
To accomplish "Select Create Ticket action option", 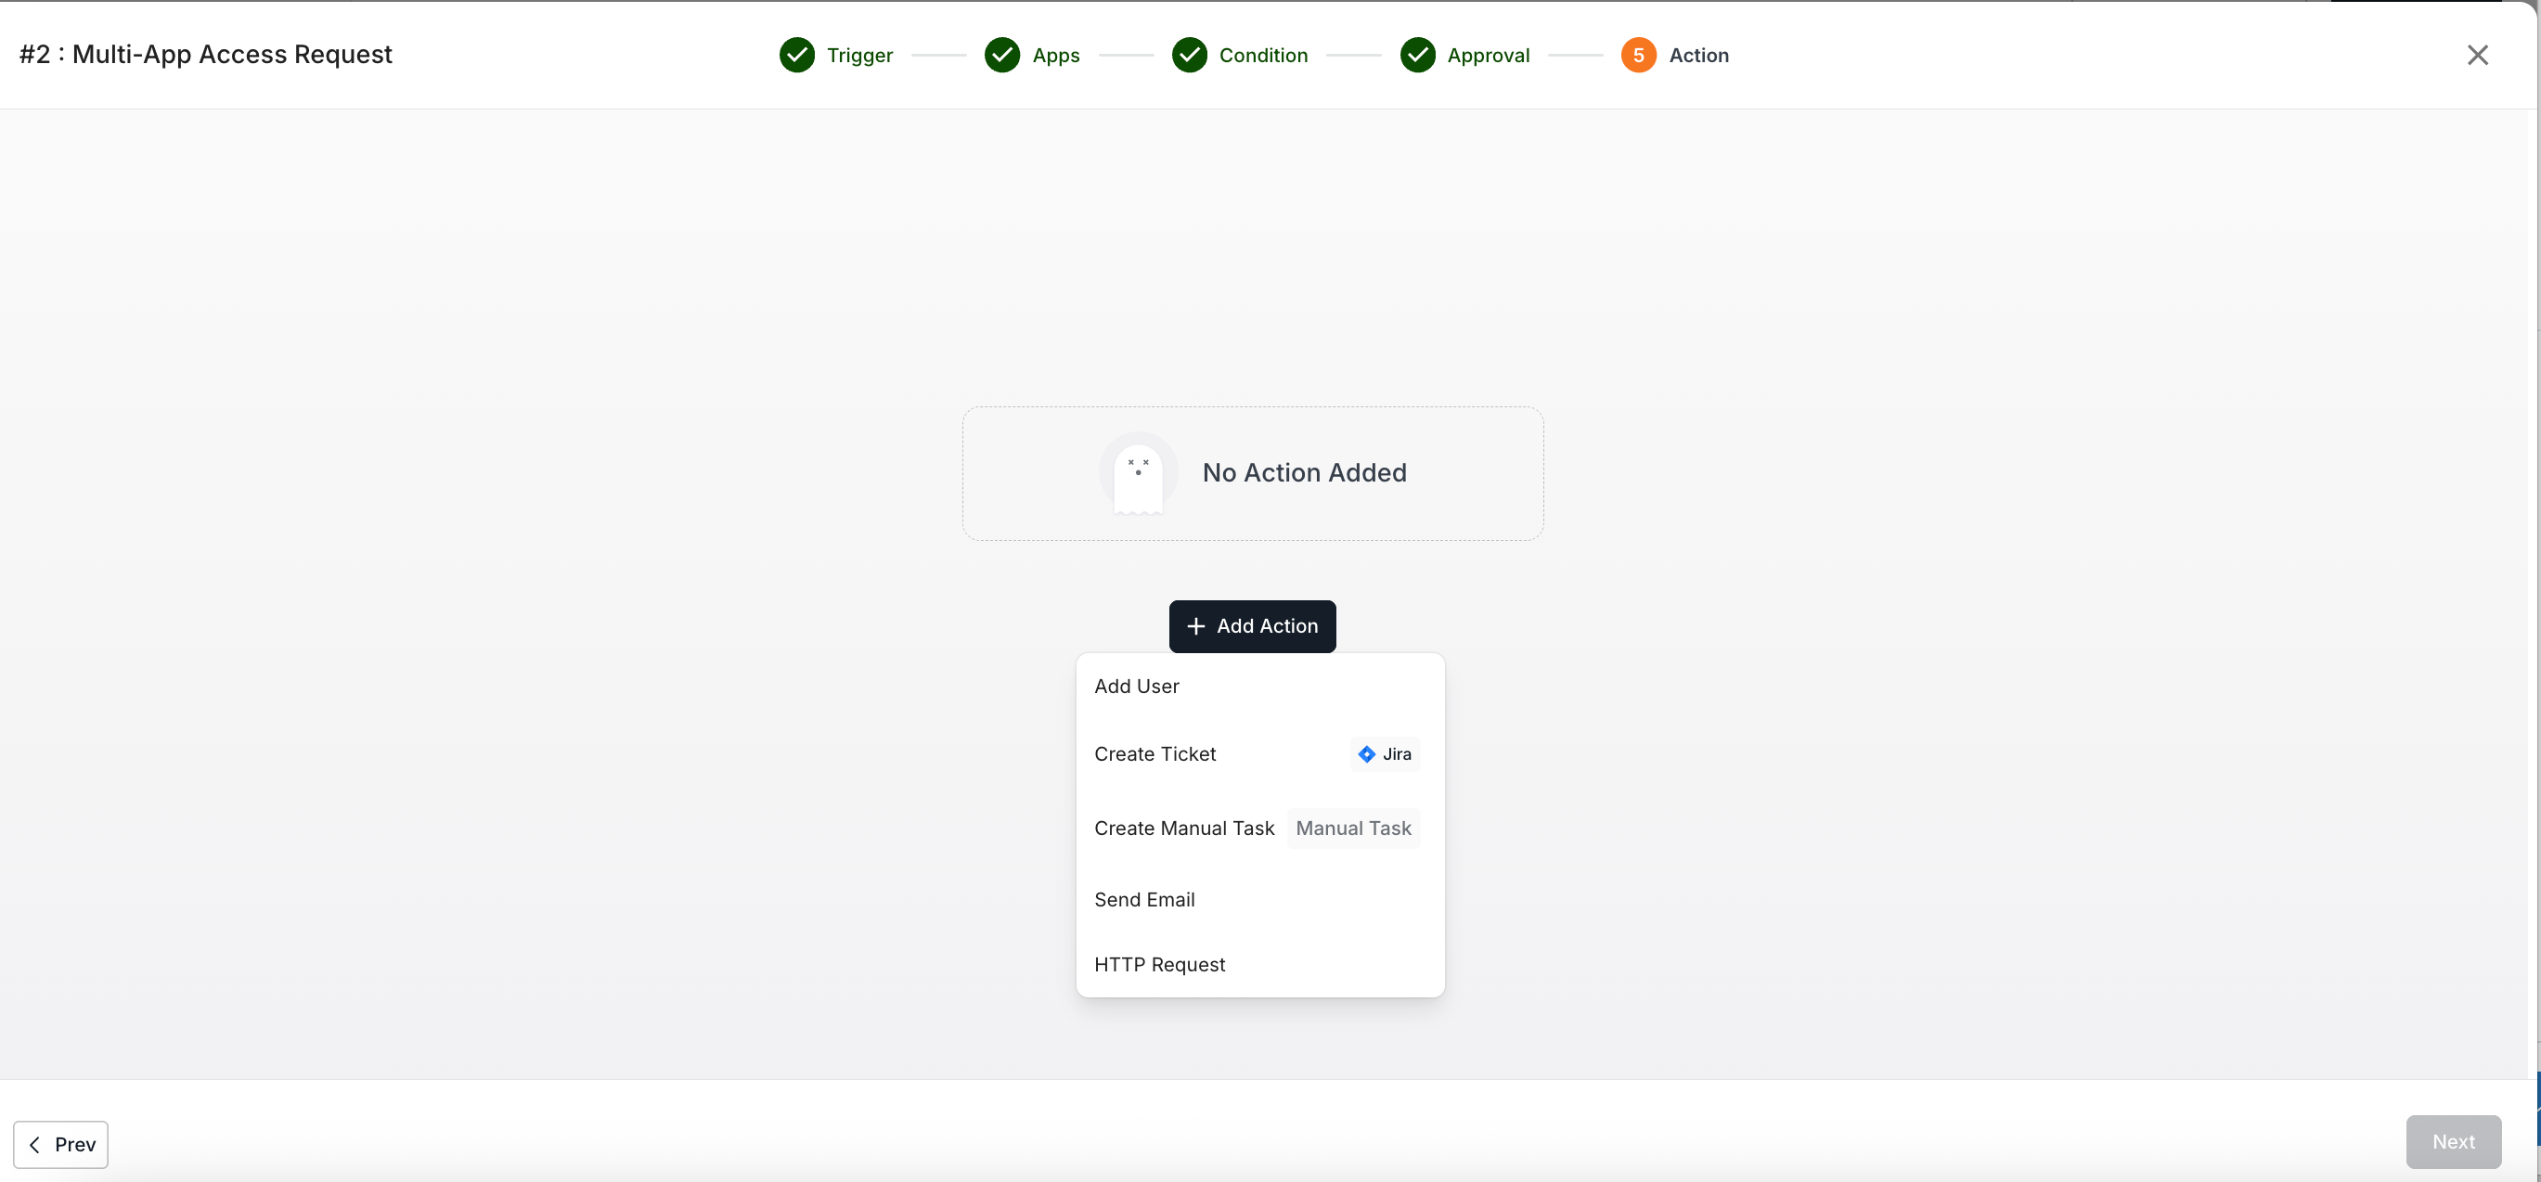I will [x=1154, y=754].
